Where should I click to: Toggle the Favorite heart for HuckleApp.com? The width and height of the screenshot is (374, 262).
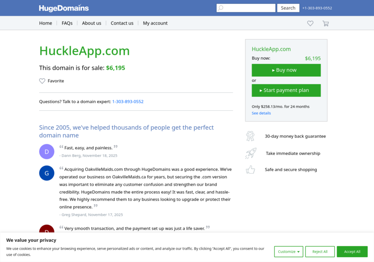tap(42, 81)
